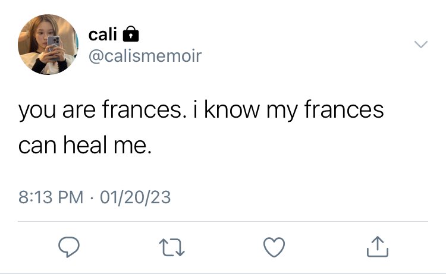Open cali's profile picture avatar

[48, 45]
